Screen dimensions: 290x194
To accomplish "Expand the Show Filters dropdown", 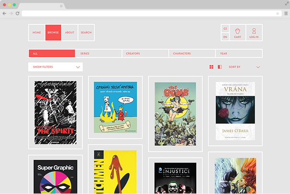I will pos(55,67).
